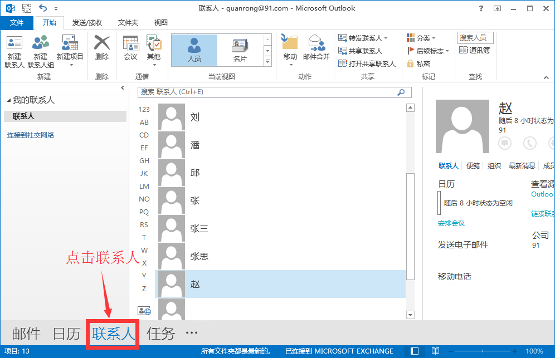The height and width of the screenshot is (358, 555).
Task: Collapse My Contacts (我的联系人) group
Action: point(9,100)
